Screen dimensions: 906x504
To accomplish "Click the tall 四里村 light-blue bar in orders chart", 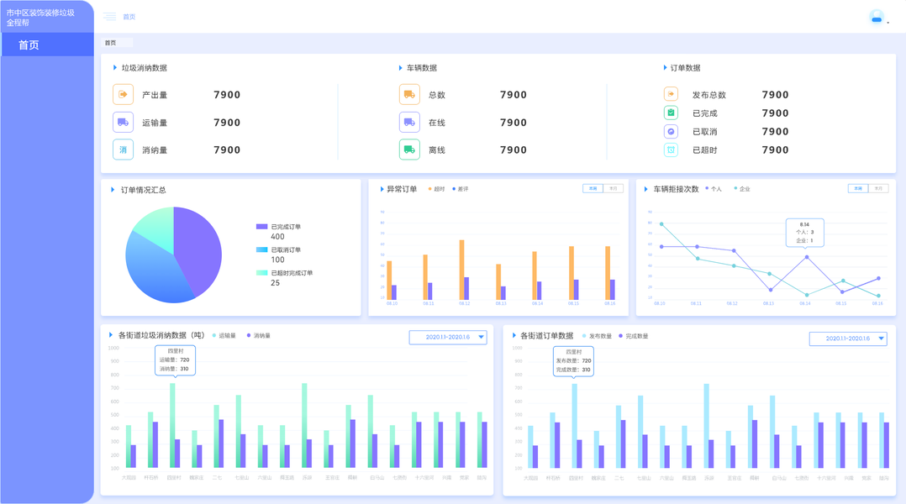I will 574,426.
